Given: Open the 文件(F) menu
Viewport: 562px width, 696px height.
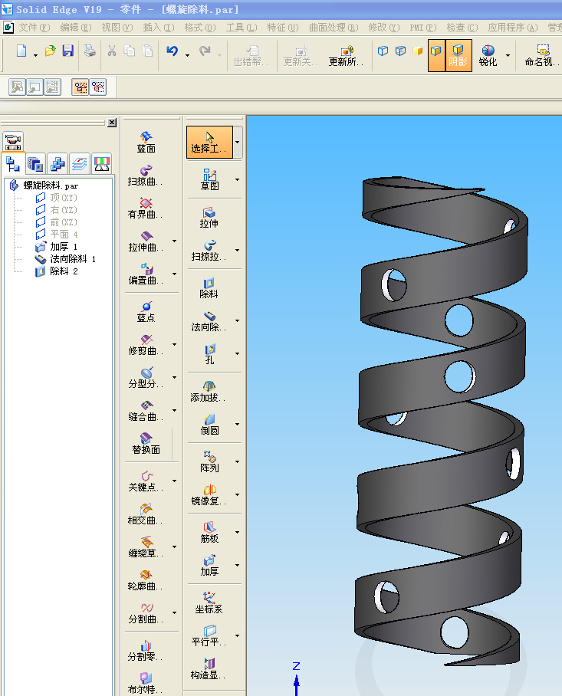Looking at the screenshot, I should click(x=35, y=28).
